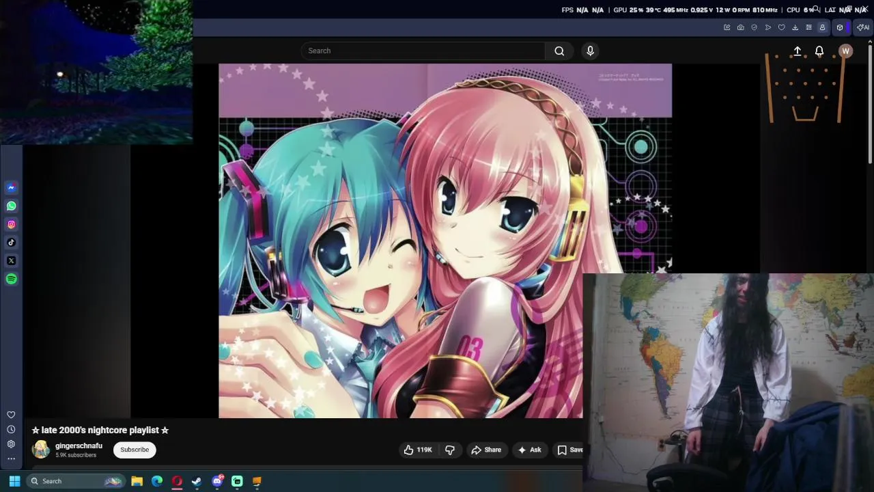This screenshot has width=874, height=492.
Task: Subscribe to gingerschnafu channel
Action: [x=135, y=450]
